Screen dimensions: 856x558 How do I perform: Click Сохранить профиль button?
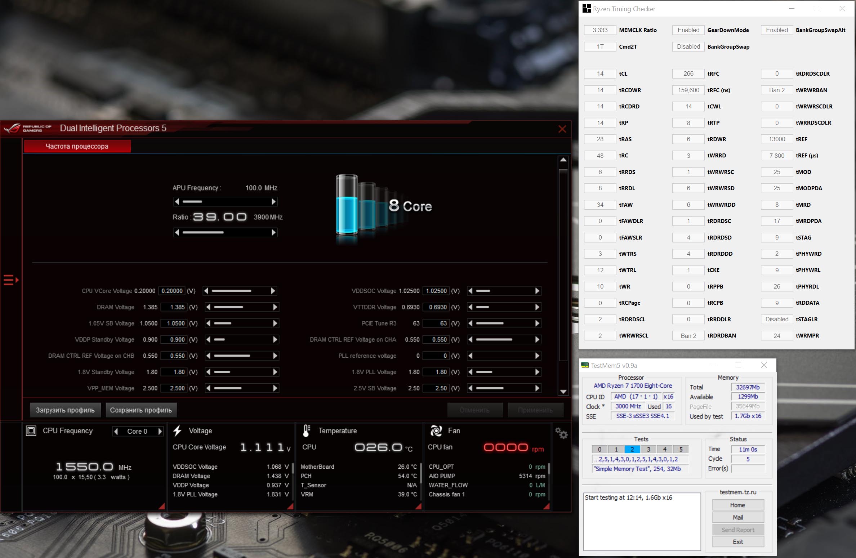141,410
